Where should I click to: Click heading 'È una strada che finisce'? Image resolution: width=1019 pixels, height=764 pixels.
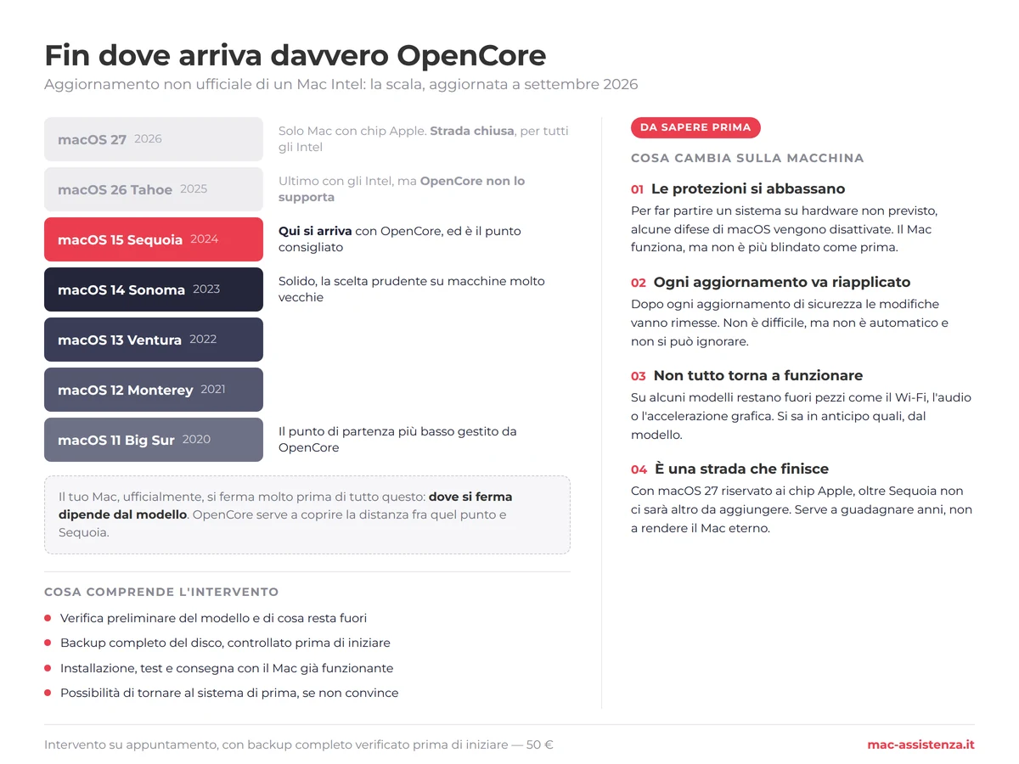tap(741, 469)
